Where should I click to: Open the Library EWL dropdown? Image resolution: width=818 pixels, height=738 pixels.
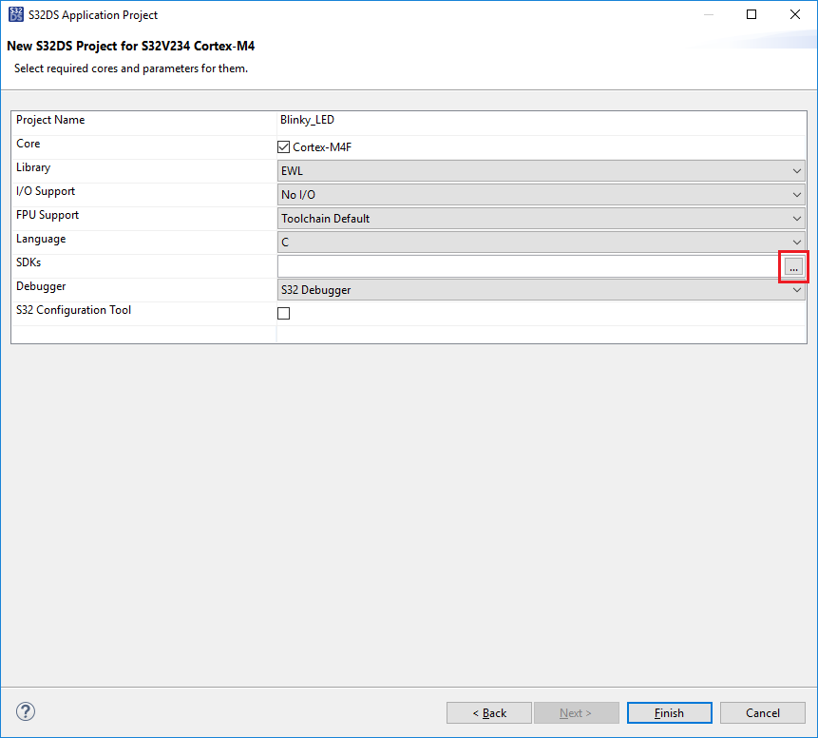541,171
